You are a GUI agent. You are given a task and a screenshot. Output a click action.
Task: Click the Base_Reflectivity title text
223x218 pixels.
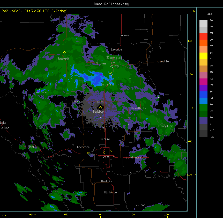coord(111,4)
